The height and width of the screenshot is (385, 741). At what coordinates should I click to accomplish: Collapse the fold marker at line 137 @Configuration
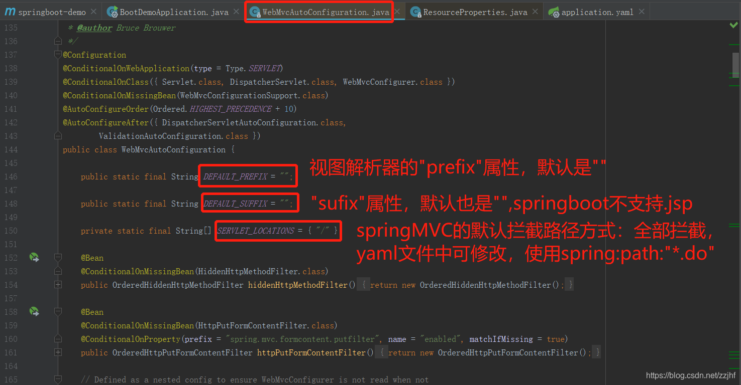[x=58, y=55]
